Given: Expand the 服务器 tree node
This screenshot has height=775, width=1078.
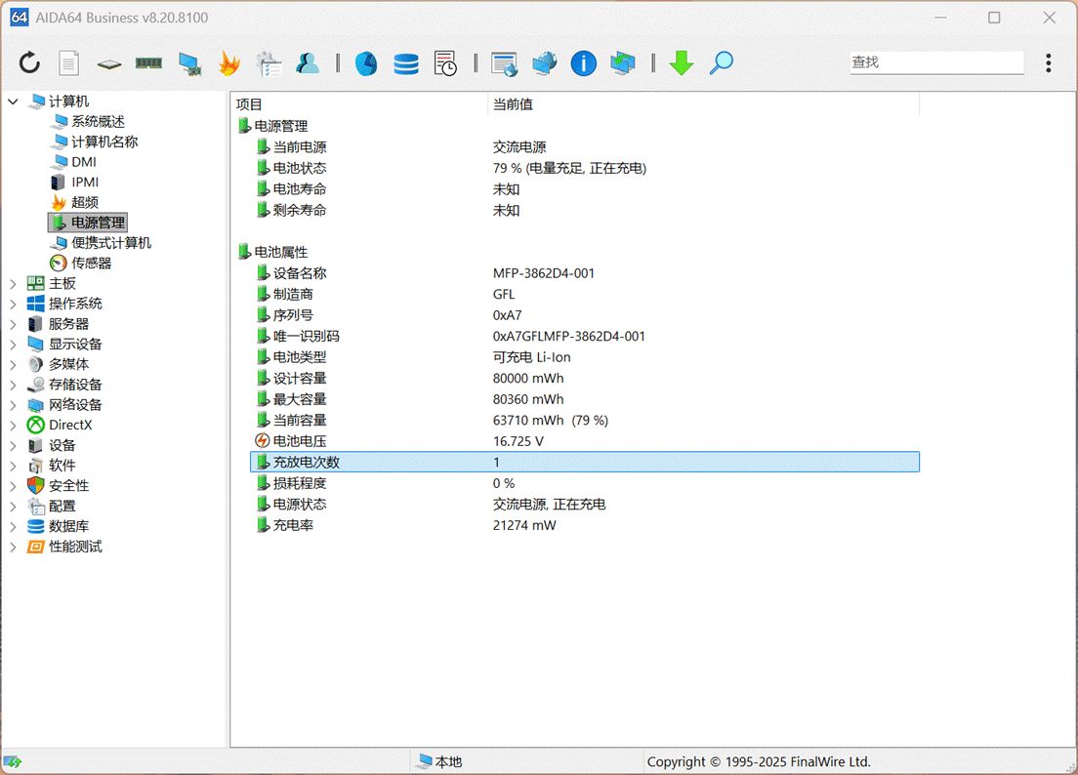Looking at the screenshot, I should point(13,324).
